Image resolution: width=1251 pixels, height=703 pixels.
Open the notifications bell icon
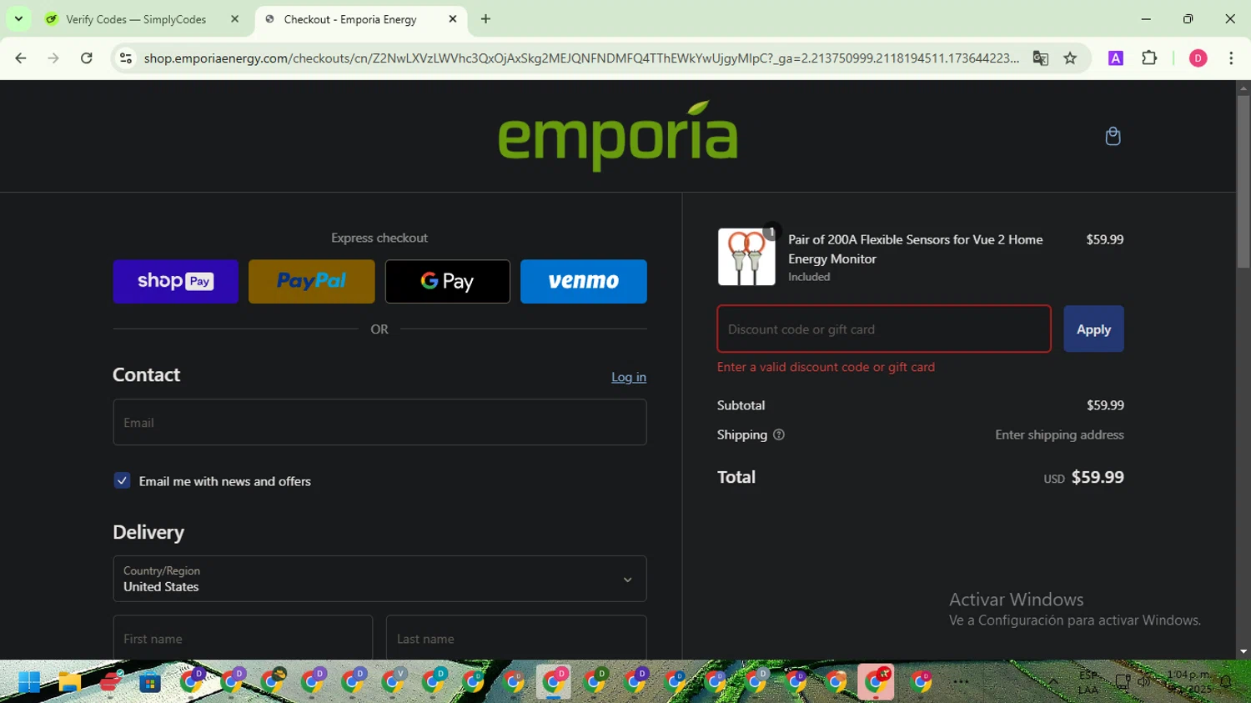tap(1226, 681)
